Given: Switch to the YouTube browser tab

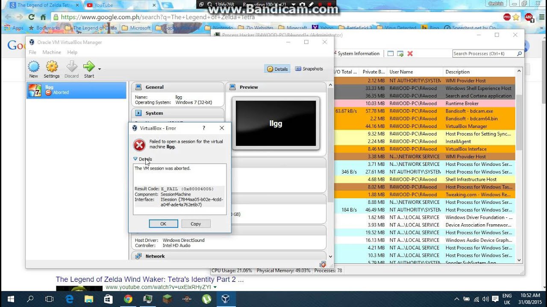Looking at the screenshot, I should click(121, 5).
